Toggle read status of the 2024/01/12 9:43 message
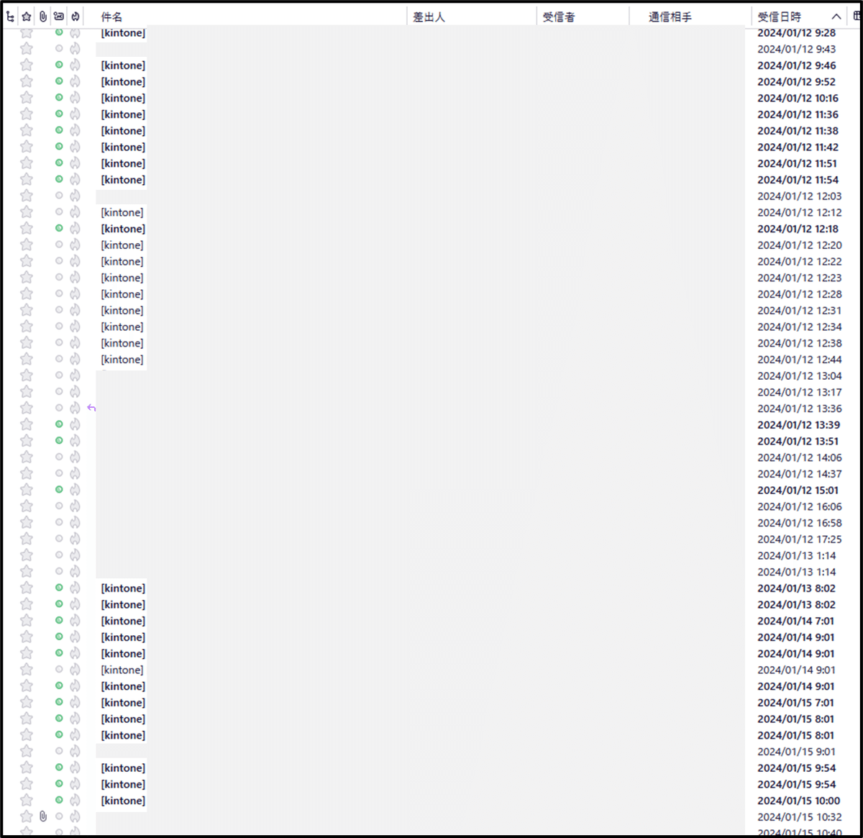863x838 pixels. pos(59,49)
